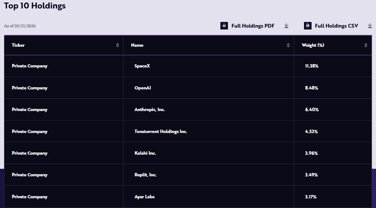
Task: Click the 6.40% weight value
Action: coord(312,109)
